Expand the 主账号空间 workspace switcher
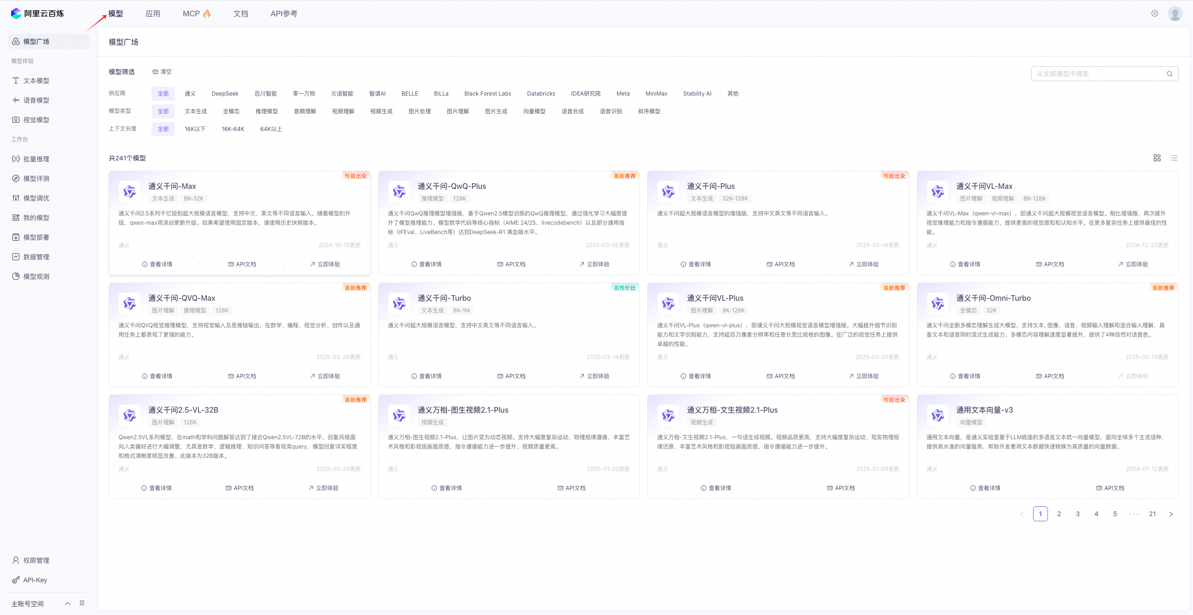1193x615 pixels. (x=68, y=603)
